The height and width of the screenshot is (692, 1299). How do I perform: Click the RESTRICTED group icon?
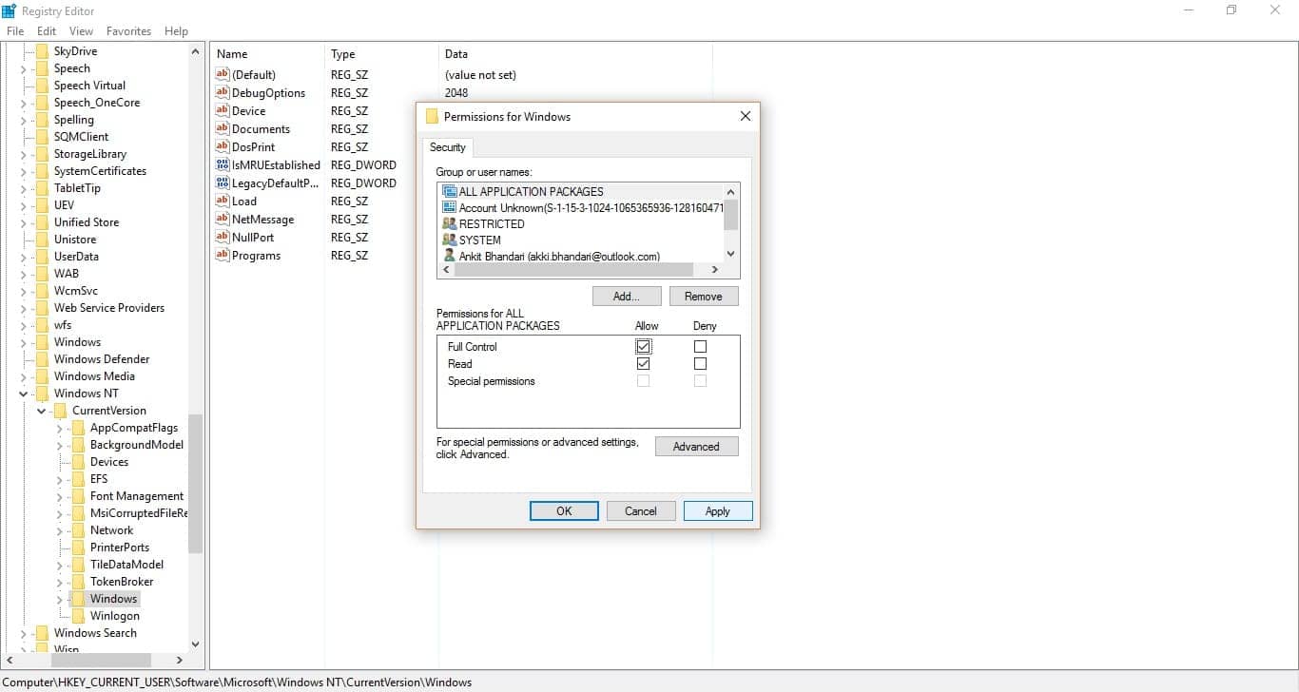click(x=450, y=223)
